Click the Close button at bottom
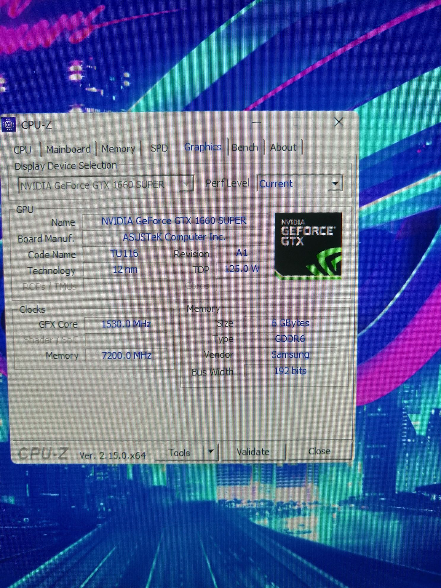This screenshot has width=441, height=588. click(x=319, y=451)
